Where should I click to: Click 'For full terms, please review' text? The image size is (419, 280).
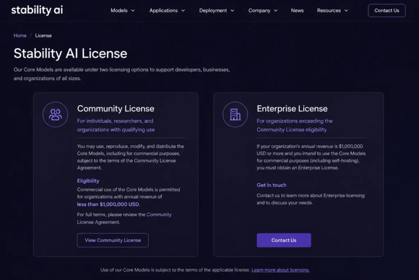pyautogui.click(x=124, y=218)
